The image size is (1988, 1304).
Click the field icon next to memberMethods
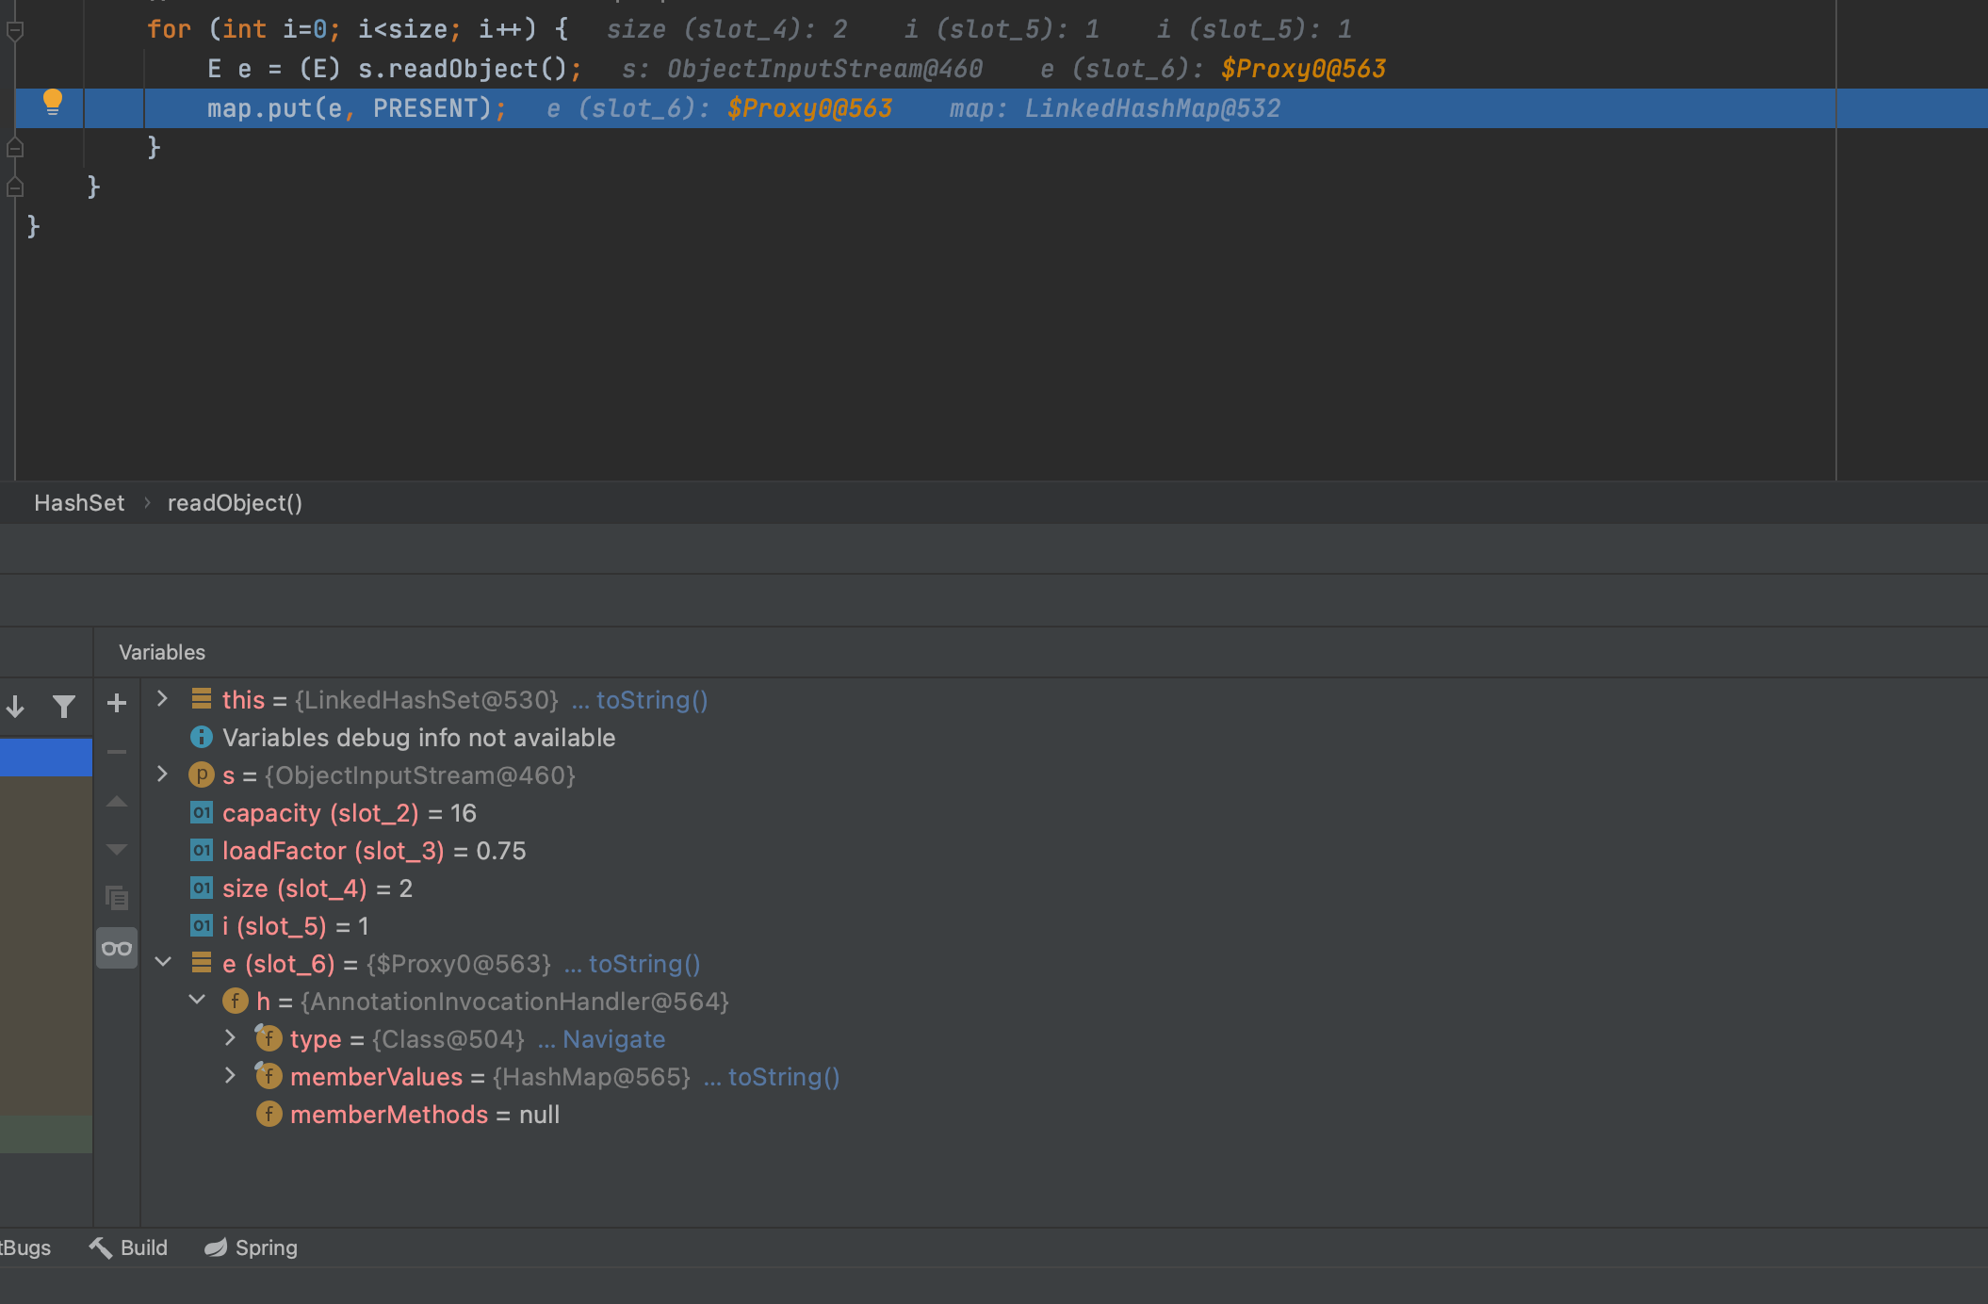[269, 1114]
